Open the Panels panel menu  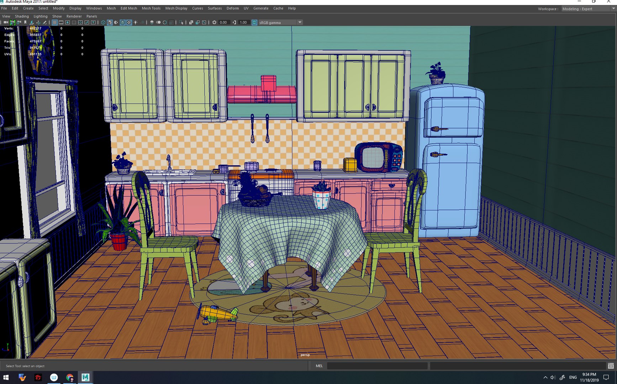(x=91, y=16)
